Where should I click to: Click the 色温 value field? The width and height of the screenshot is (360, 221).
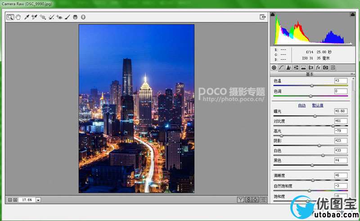coord(341,81)
